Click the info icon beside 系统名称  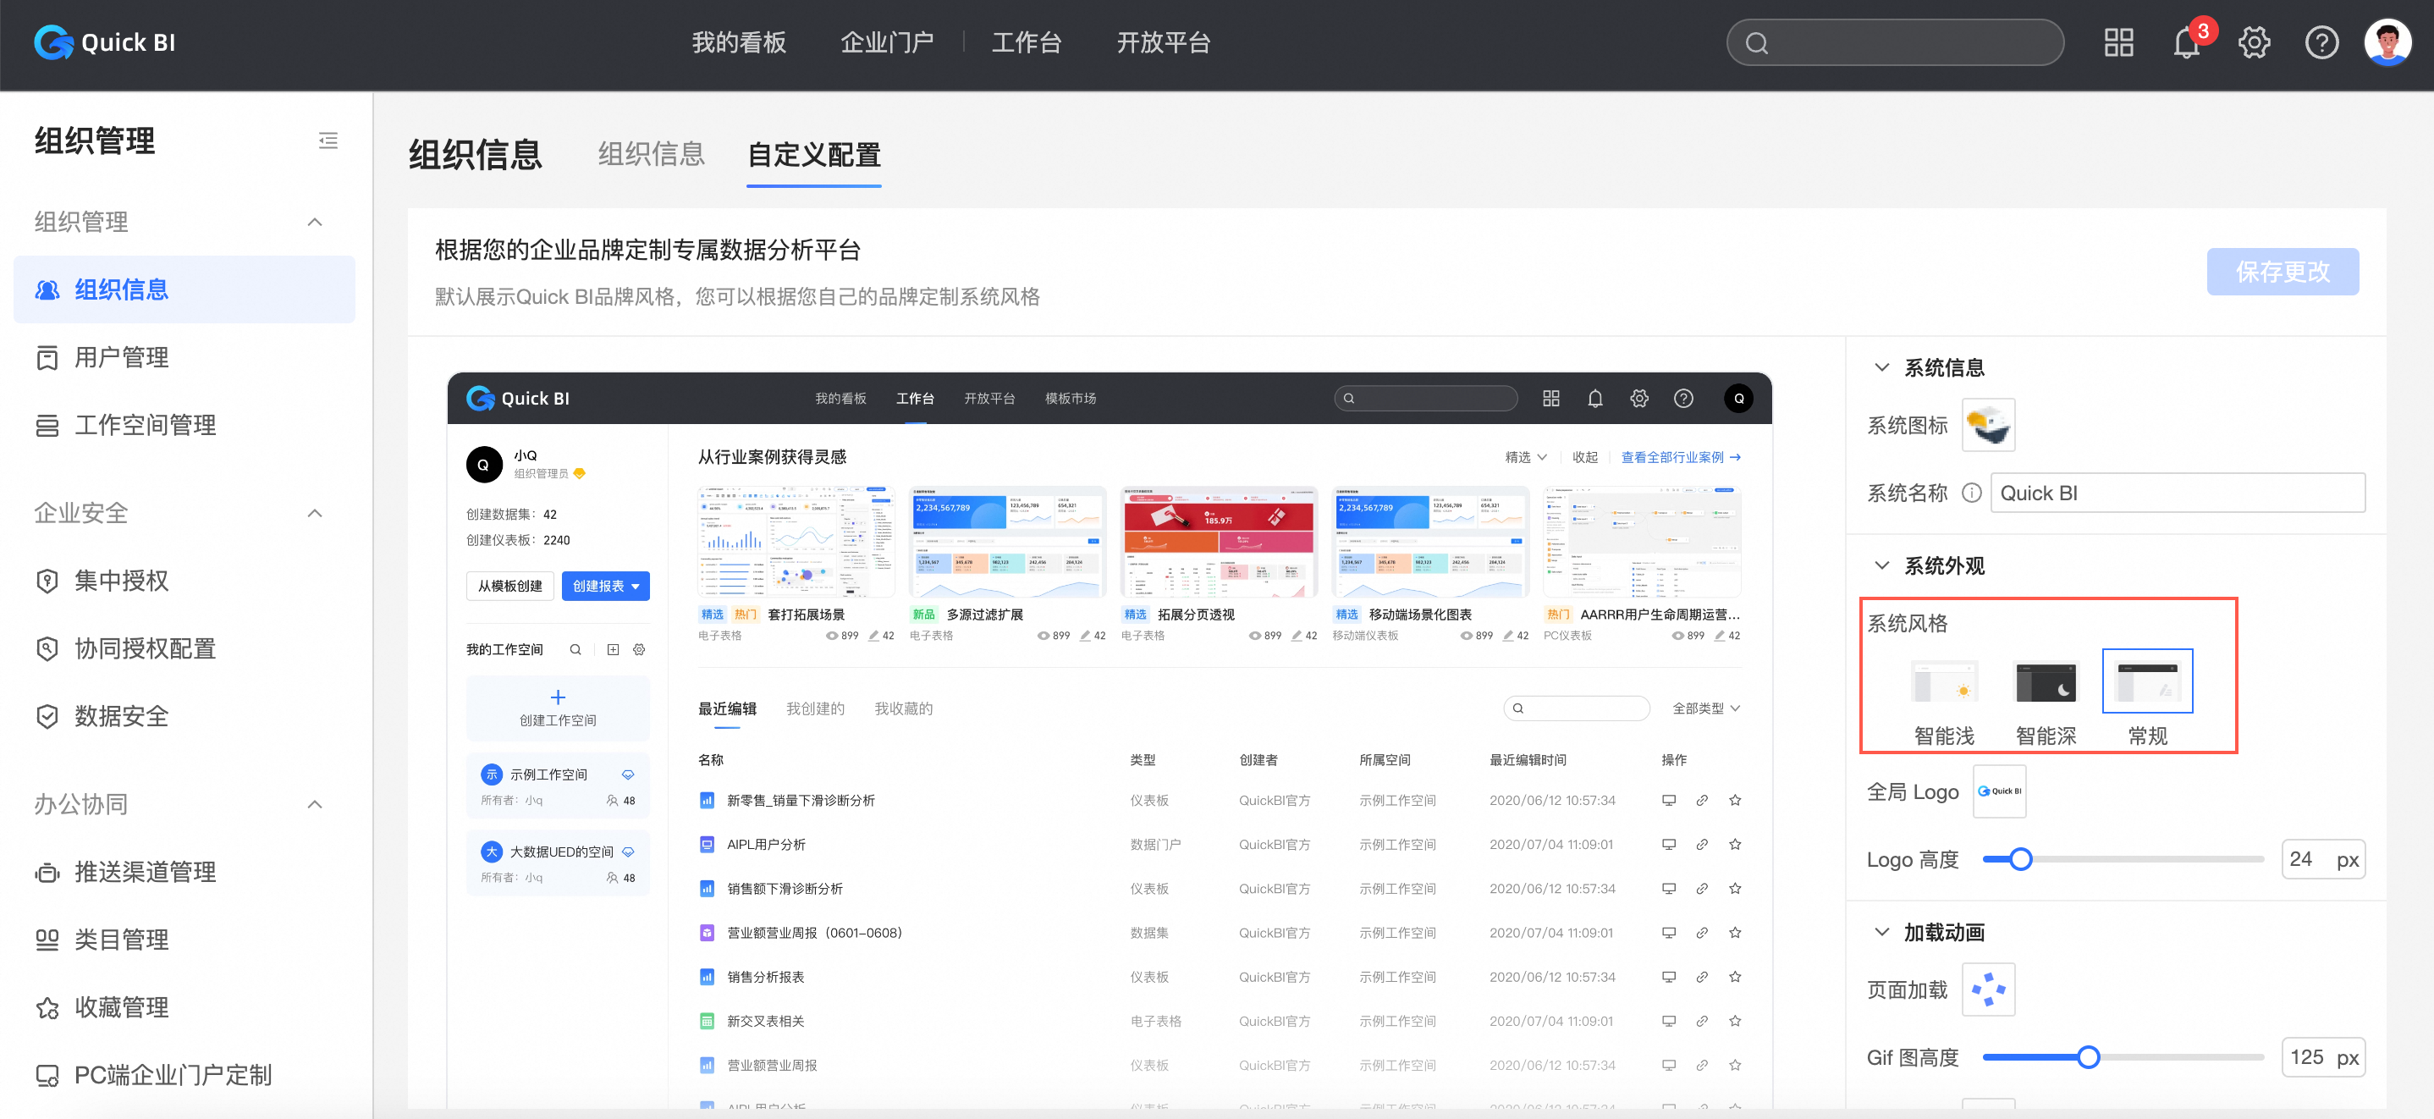point(1971,493)
